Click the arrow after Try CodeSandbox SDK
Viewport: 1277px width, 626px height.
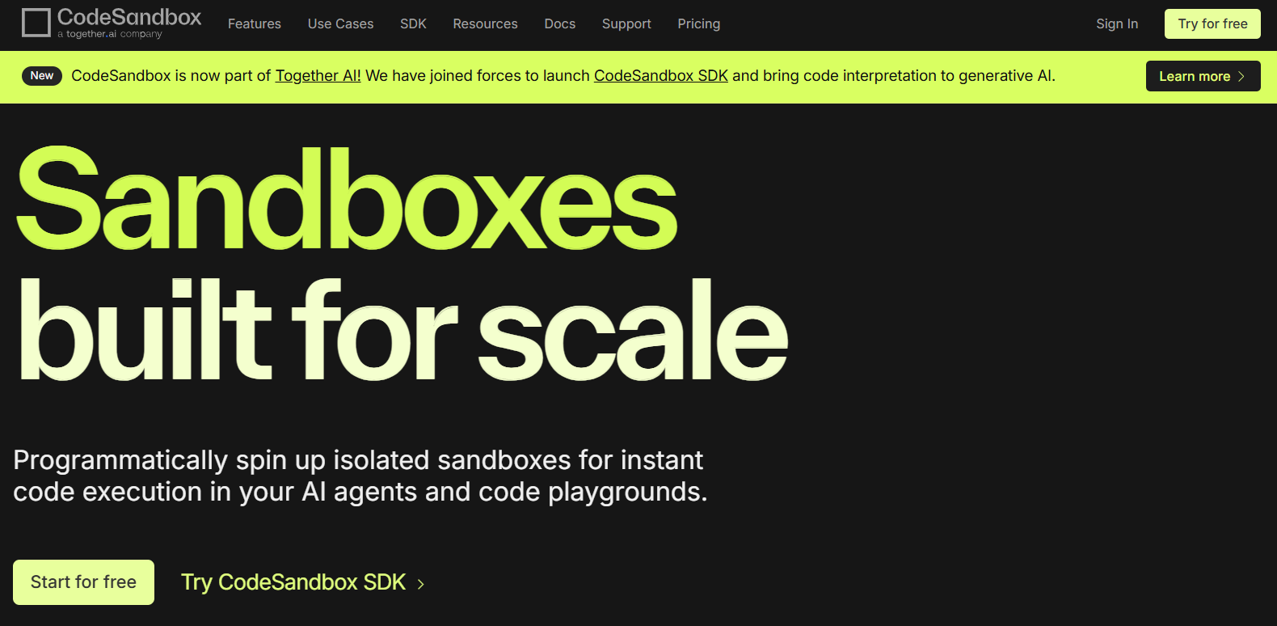[420, 584]
